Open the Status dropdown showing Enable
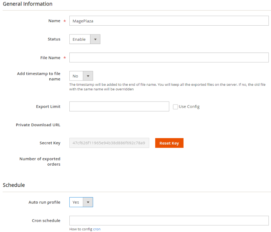 pyautogui.click(x=85, y=39)
